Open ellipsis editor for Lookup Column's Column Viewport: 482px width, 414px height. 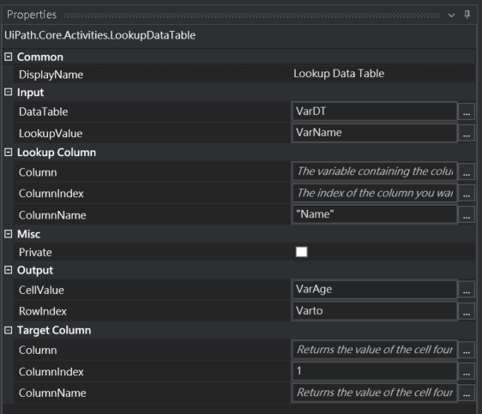coord(467,171)
